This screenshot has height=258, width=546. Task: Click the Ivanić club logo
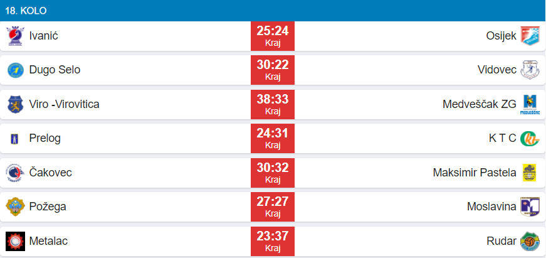point(15,36)
